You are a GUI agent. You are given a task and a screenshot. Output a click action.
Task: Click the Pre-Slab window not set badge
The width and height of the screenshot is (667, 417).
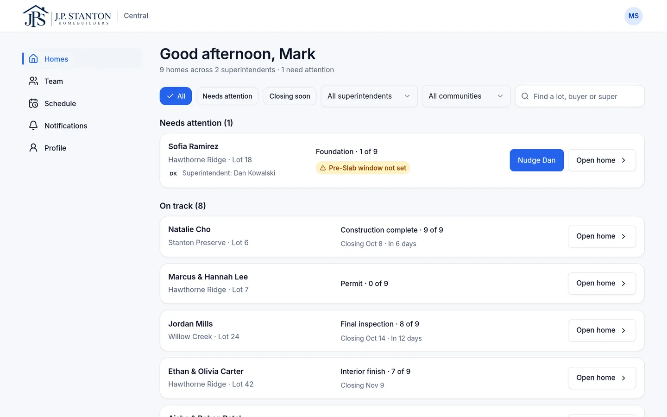coord(363,168)
